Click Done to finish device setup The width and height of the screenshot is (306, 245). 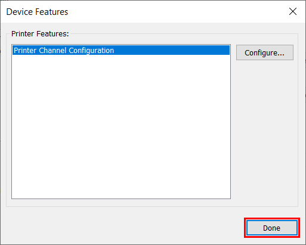(x=272, y=228)
